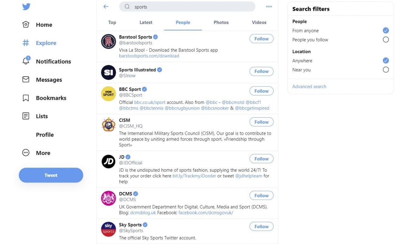
Task: Follow the BBC Sport account
Action: tap(261, 91)
